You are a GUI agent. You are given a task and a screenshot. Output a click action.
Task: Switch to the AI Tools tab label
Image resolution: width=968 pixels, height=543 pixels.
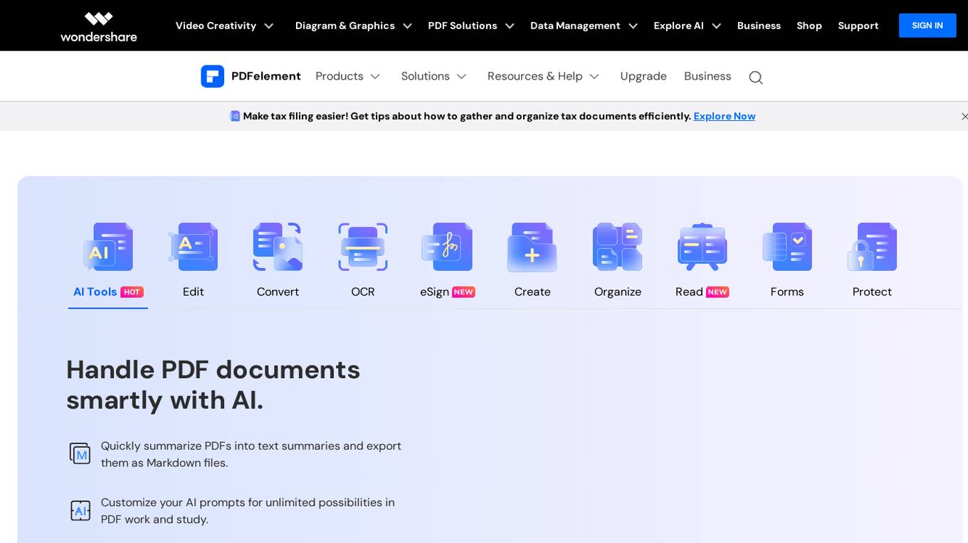95,291
